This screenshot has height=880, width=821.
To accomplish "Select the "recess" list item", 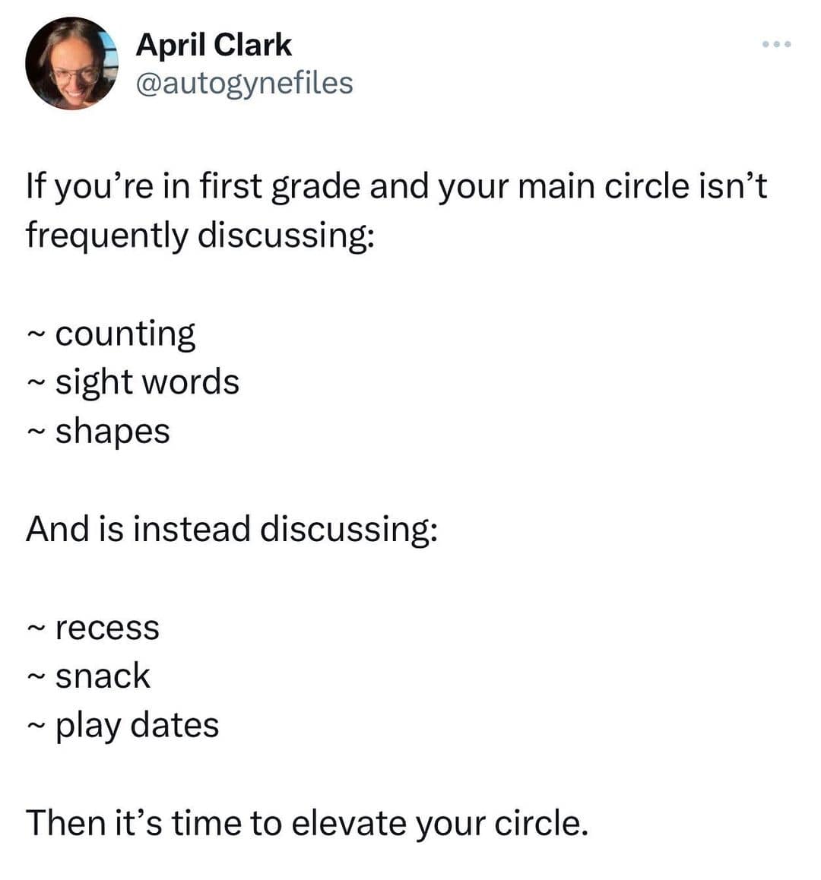I will coord(107,628).
